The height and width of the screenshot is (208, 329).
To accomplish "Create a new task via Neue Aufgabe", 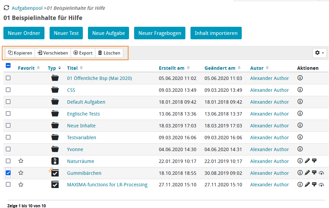I will 109,33.
